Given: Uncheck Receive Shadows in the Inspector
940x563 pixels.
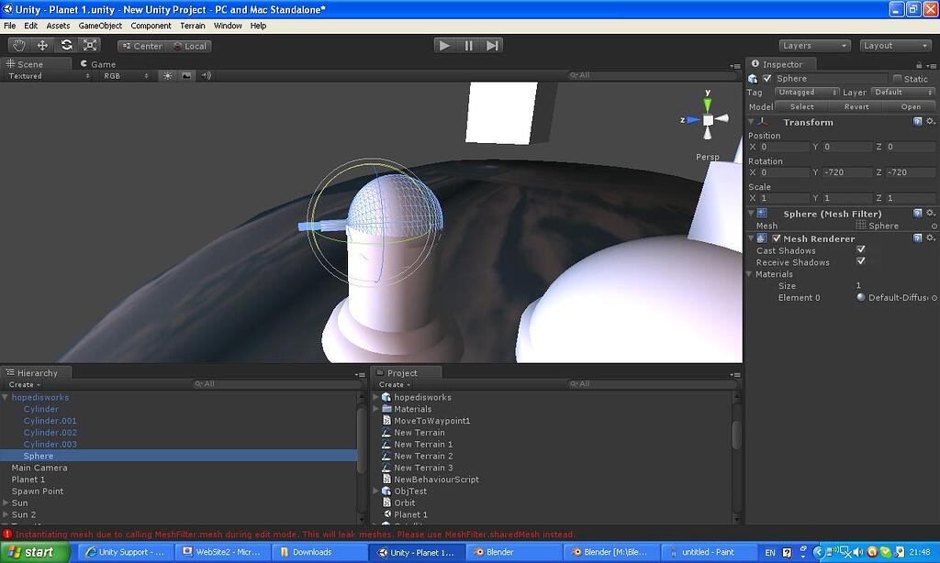Looking at the screenshot, I should [x=860, y=261].
